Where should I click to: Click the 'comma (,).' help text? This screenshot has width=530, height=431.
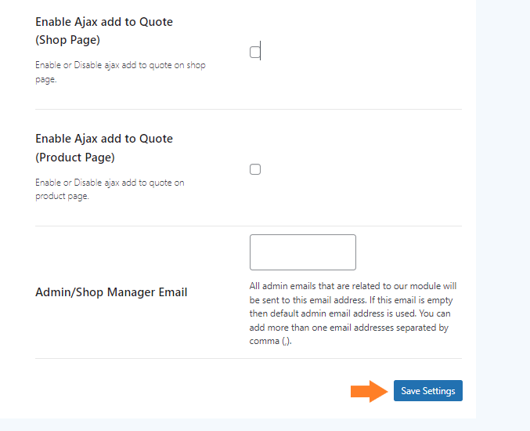coord(270,341)
